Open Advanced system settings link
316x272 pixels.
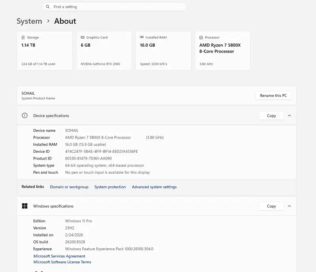click(154, 187)
